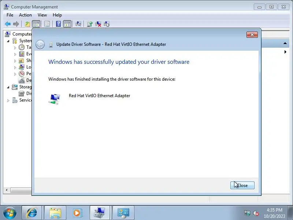Click the blue Help question mark icon
Screen dimensions: 293x220
tap(58, 24)
